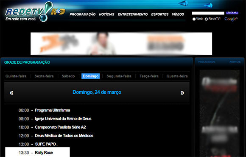The image size is (246, 157).
Task: Open the Esportes menu
Action: pyautogui.click(x=160, y=14)
